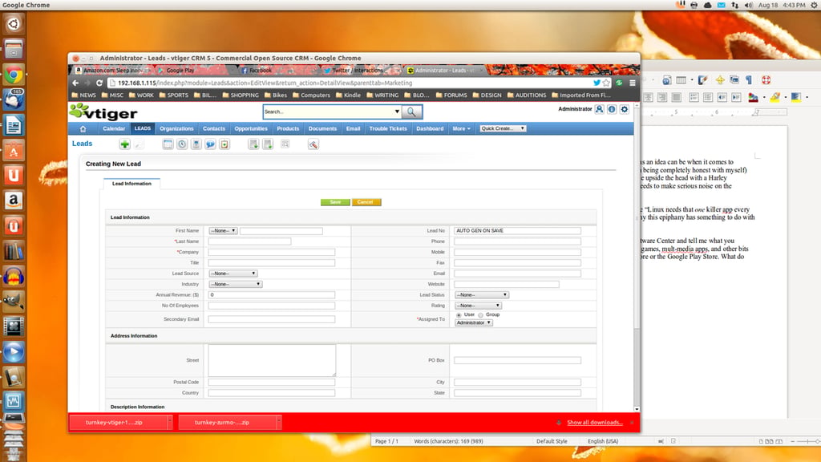Open the Lead Source dropdown
Image resolution: width=821 pixels, height=462 pixels.
tap(233, 274)
